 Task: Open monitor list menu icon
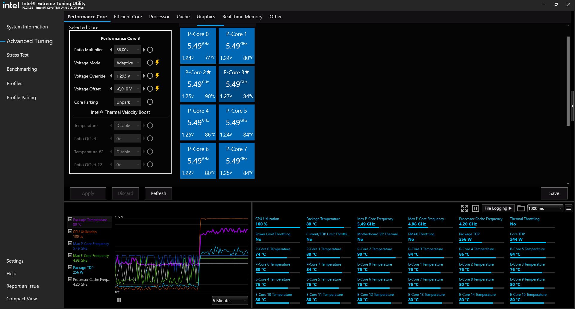point(568,208)
